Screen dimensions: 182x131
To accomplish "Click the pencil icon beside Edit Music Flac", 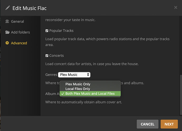I will (7, 8).
